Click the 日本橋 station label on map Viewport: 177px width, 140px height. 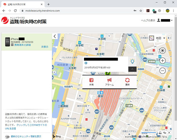(161, 90)
